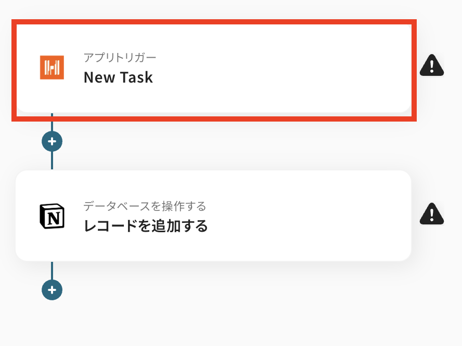The height and width of the screenshot is (346, 462).
Task: Click connector line between the two cards
Action: [52, 160]
